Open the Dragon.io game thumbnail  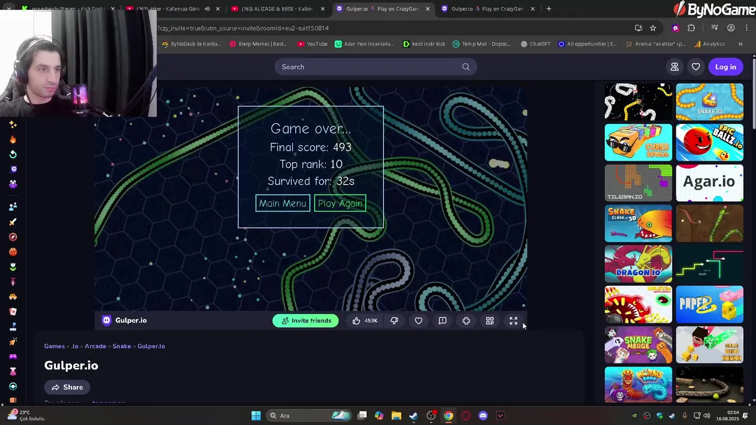click(x=638, y=264)
